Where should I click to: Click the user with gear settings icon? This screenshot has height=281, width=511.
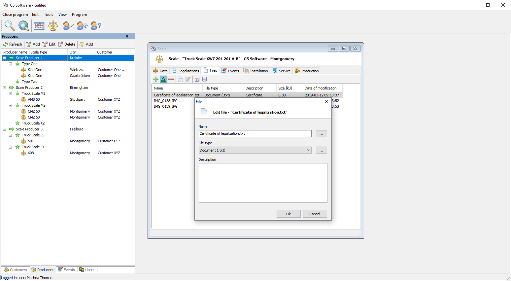tap(82, 25)
